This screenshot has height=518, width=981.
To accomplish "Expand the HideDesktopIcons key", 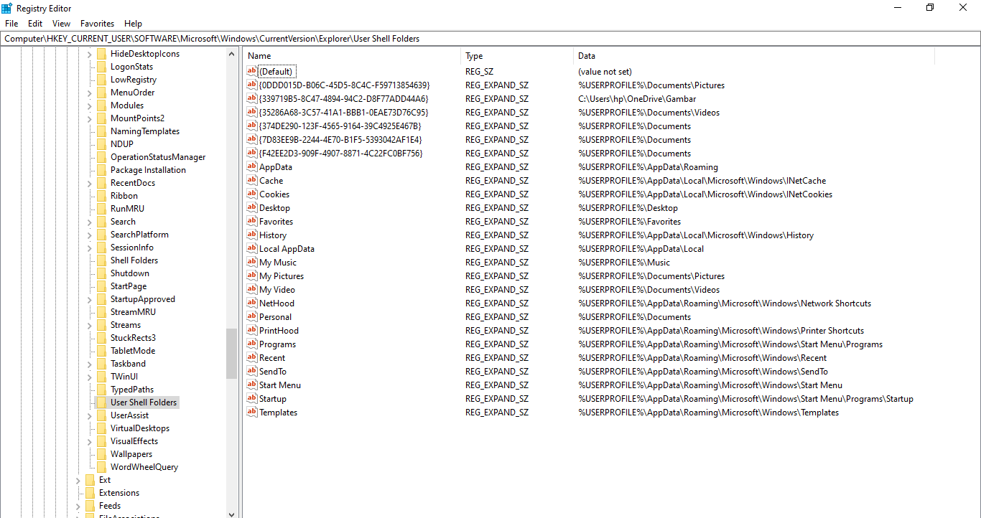I will click(x=90, y=54).
